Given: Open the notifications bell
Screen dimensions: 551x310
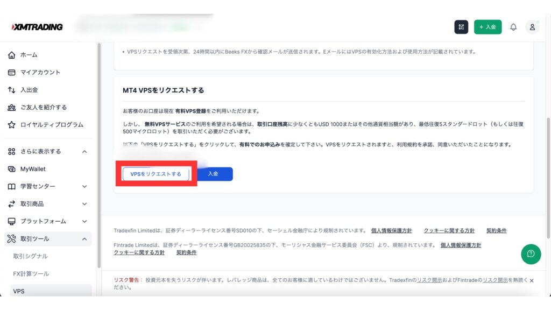Looking at the screenshot, I should tap(513, 27).
